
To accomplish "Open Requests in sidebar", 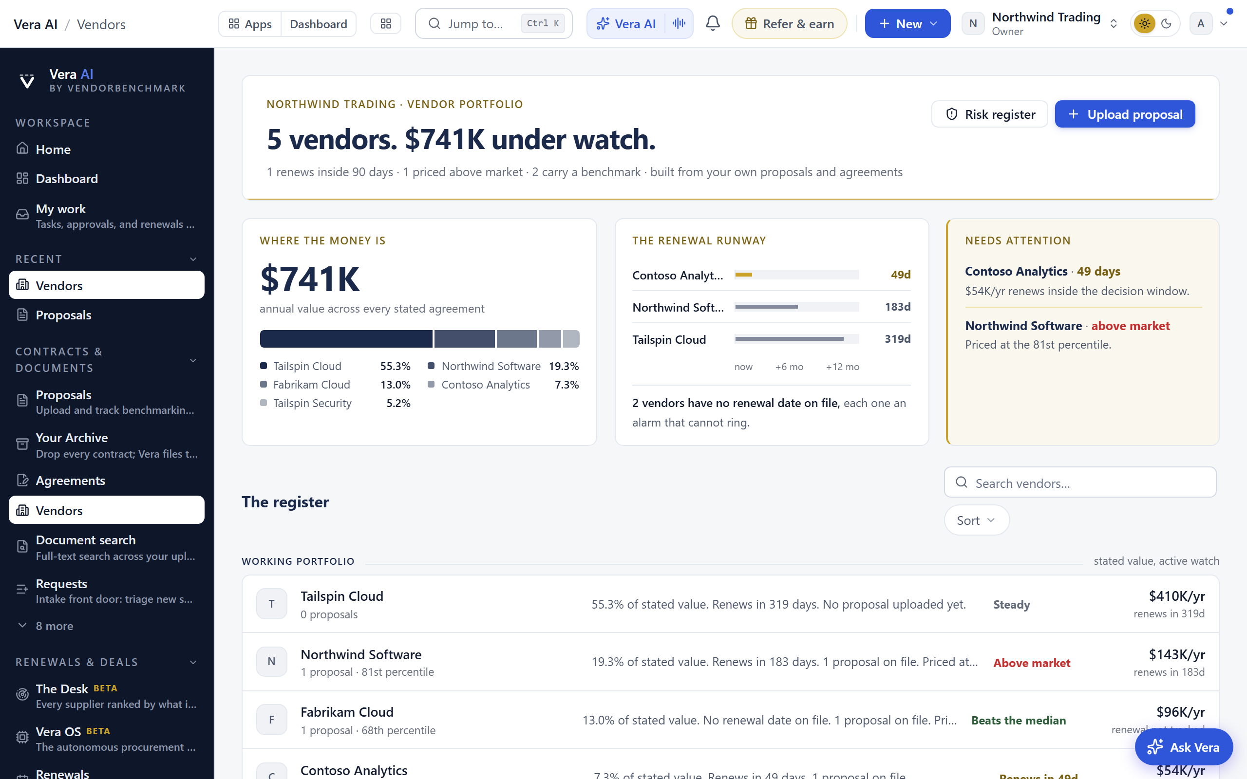I will click(x=107, y=591).
